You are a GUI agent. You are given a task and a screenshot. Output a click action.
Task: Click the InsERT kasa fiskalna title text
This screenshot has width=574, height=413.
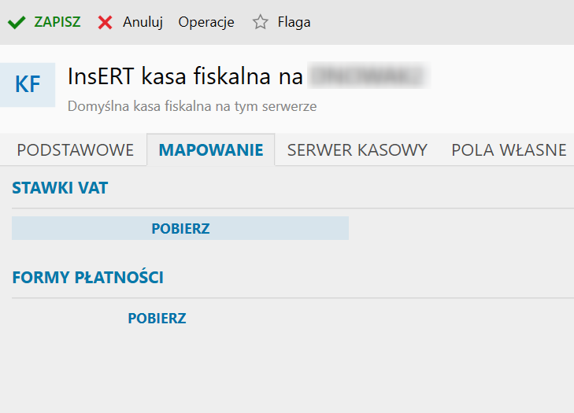(185, 76)
